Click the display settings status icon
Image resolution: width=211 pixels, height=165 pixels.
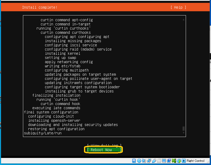pyautogui.click(x=164, y=161)
